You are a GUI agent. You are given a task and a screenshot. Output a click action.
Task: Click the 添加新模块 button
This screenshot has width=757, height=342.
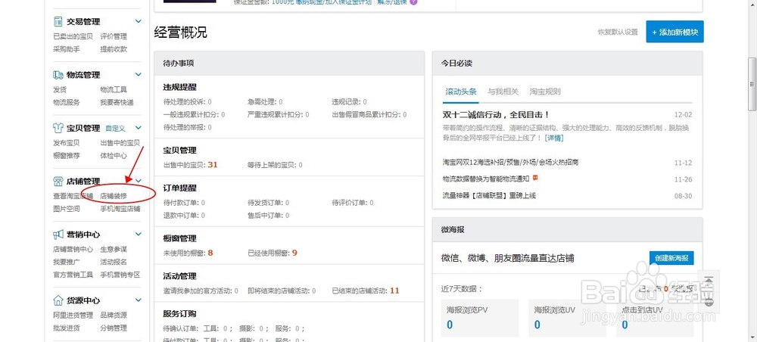click(675, 32)
